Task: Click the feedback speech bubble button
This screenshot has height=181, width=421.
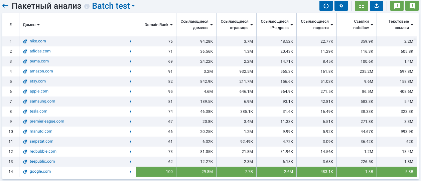Action: pos(397,6)
